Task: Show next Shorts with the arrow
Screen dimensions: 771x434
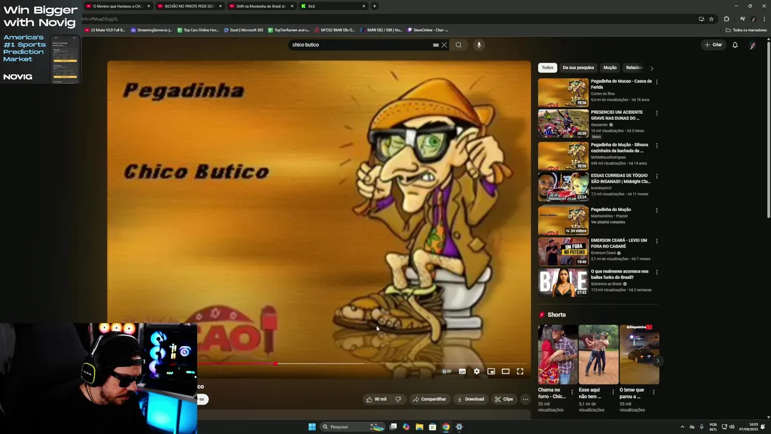Action: 657,361
